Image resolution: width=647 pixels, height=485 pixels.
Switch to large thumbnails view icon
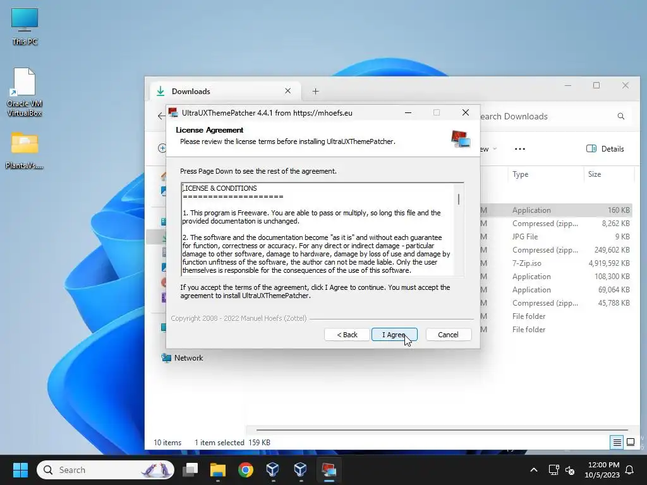coord(631,443)
